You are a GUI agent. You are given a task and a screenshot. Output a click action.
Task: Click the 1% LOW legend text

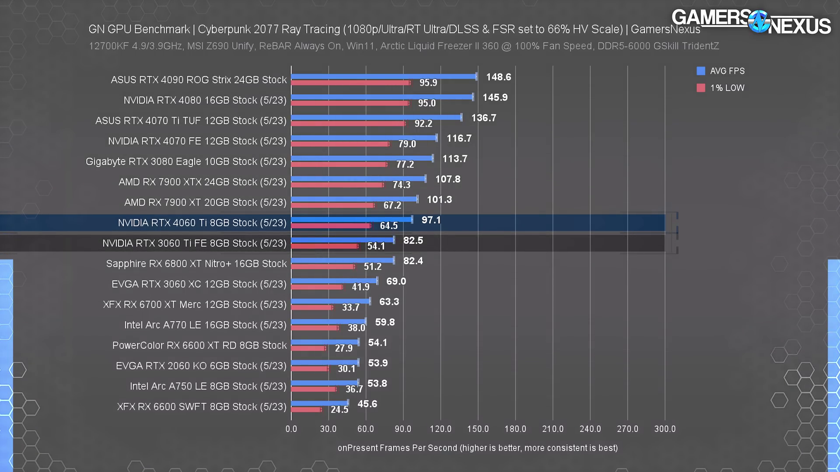727,88
